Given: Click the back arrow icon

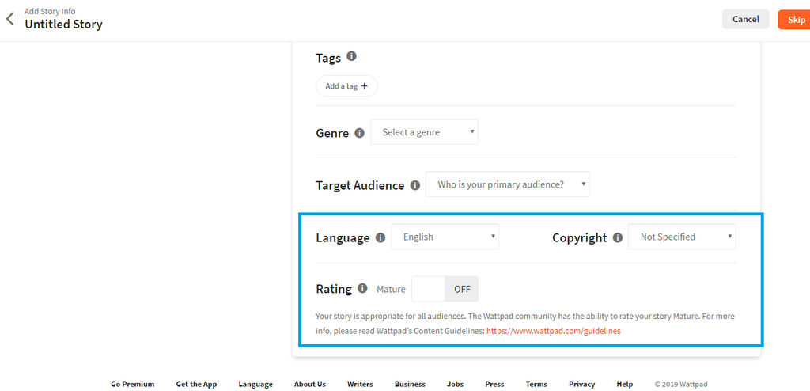Looking at the screenshot, I should pyautogui.click(x=10, y=19).
